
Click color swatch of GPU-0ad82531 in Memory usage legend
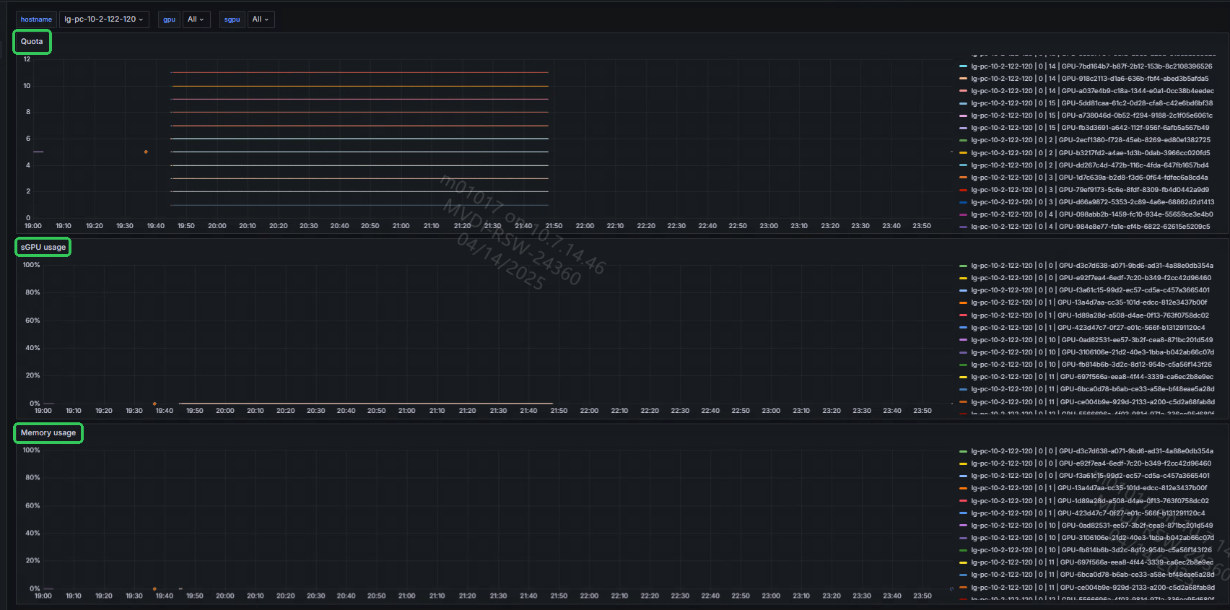tap(963, 526)
